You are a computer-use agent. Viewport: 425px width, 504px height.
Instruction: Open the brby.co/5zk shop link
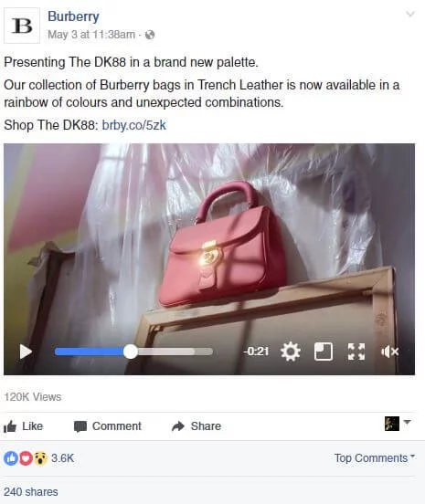[133, 125]
